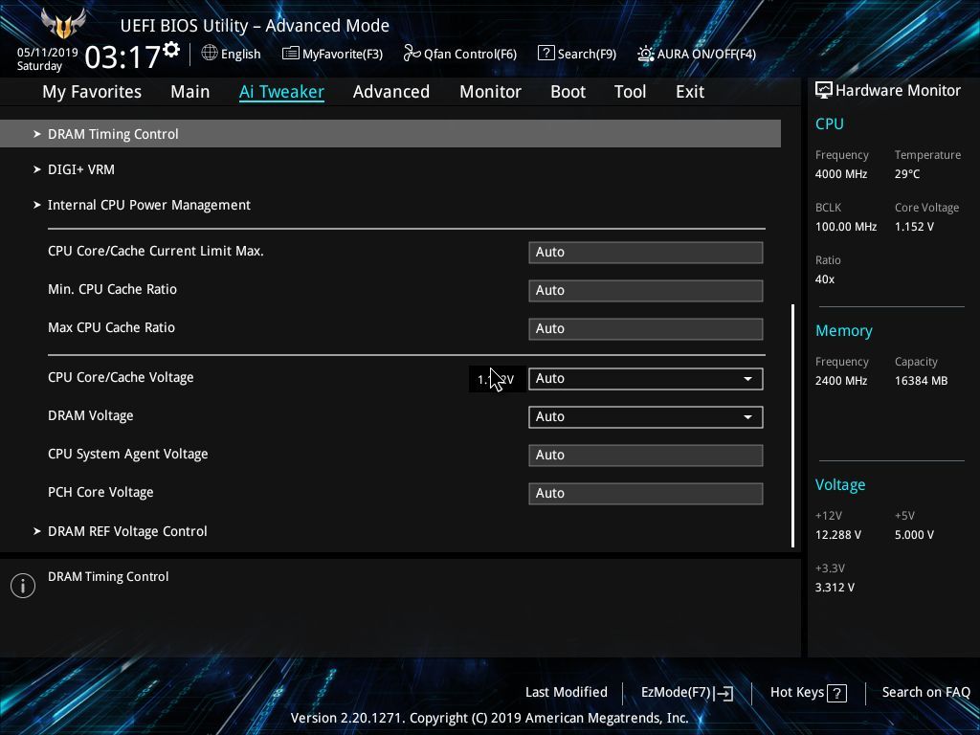Open the Monitor tab
The width and height of the screenshot is (980, 735).
pyautogui.click(x=491, y=92)
